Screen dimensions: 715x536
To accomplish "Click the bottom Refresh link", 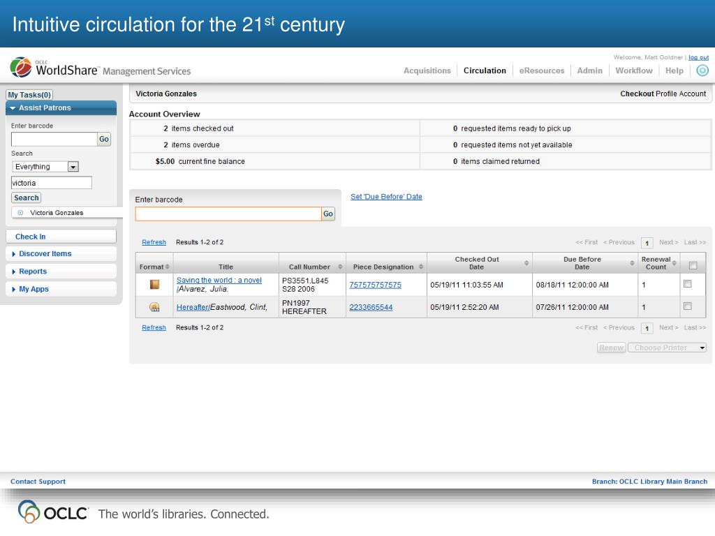I will [x=154, y=327].
